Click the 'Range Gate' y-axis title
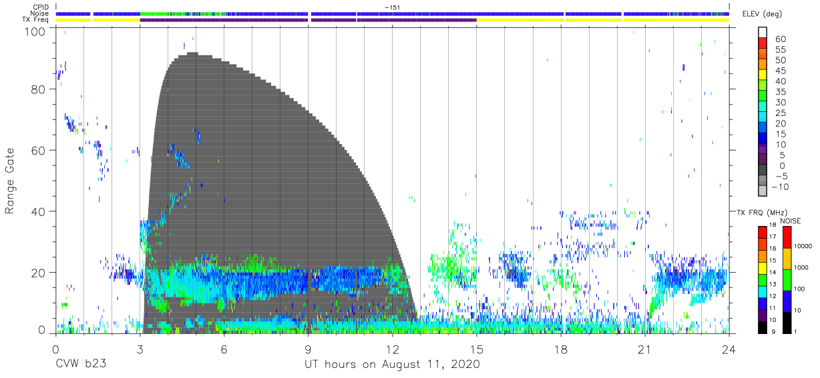 [10, 181]
